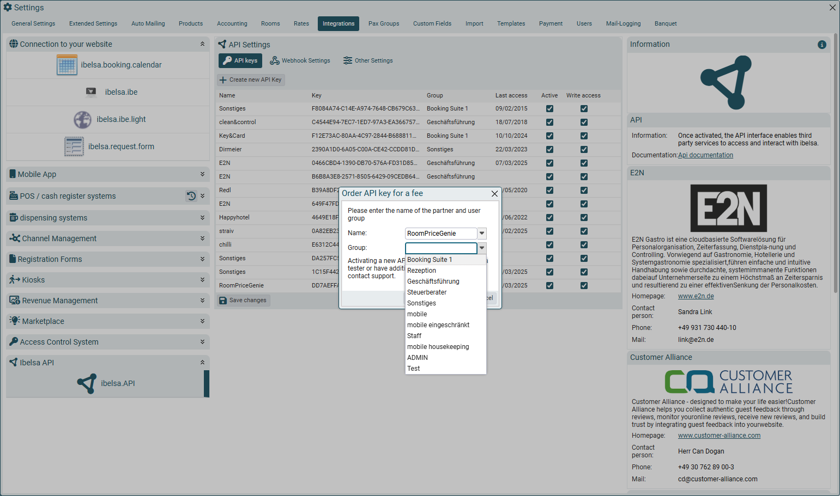Open www.customer-alliance.com link
This screenshot has width=840, height=496.
coord(719,436)
